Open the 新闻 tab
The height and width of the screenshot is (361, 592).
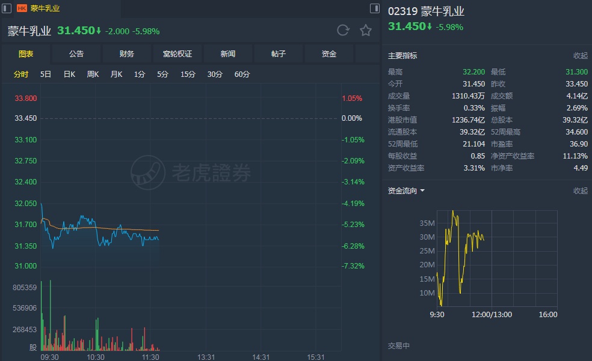pyautogui.click(x=228, y=54)
